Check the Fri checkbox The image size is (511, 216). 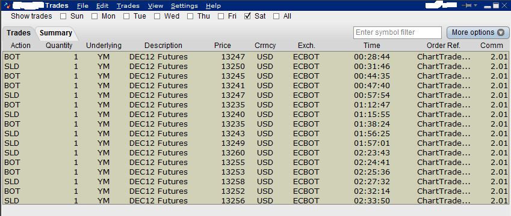point(221,16)
